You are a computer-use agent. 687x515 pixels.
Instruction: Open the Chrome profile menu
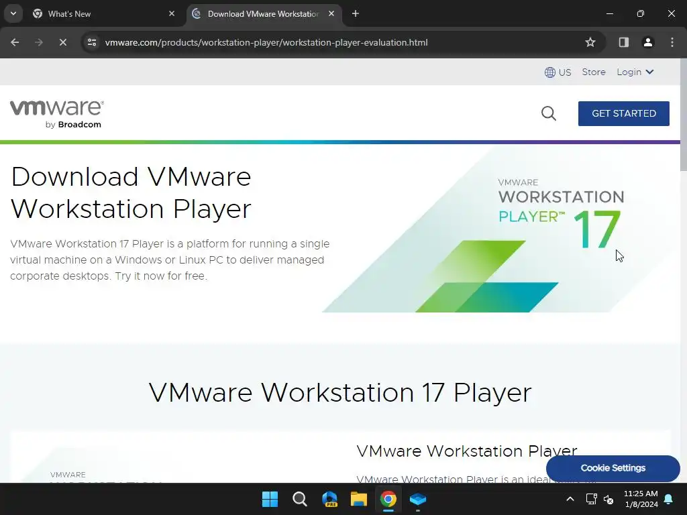click(x=647, y=42)
